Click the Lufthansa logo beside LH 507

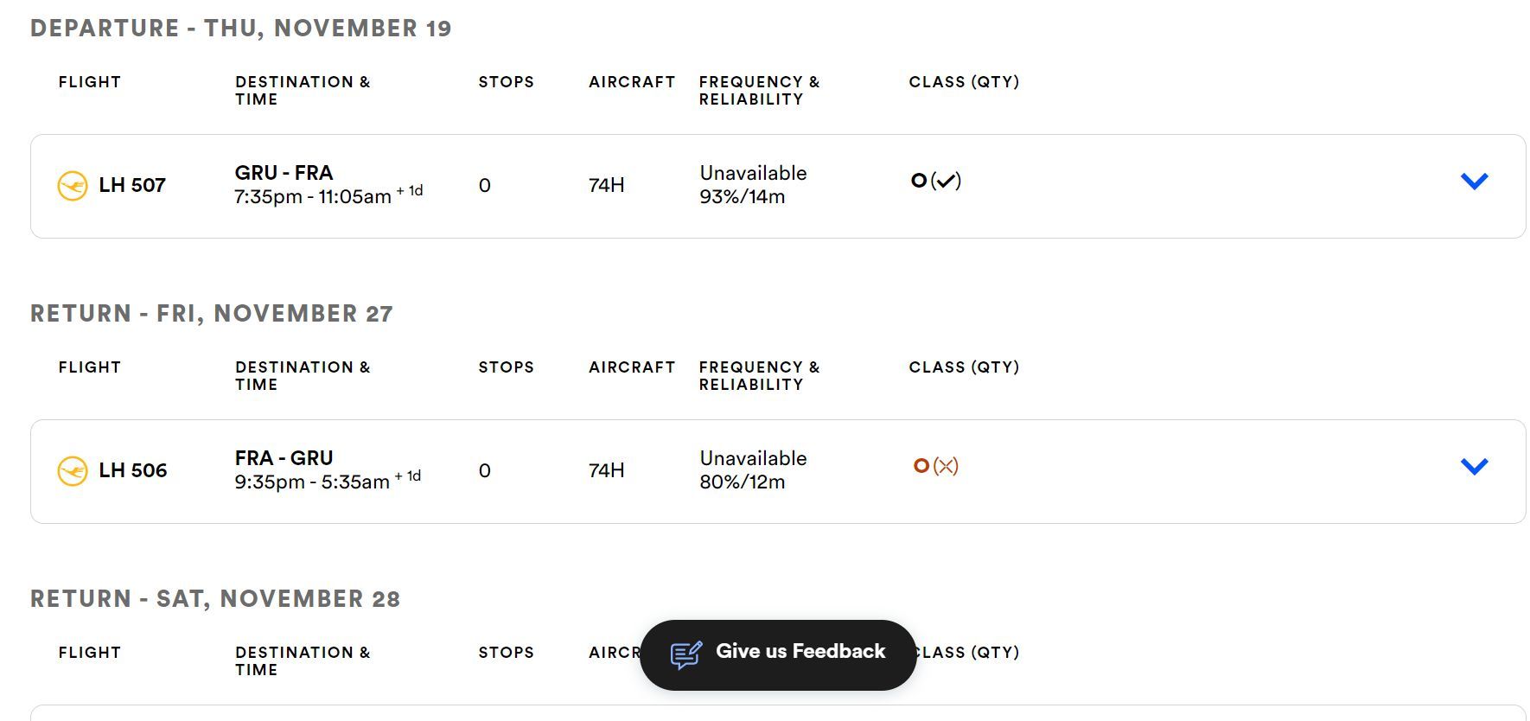tap(73, 186)
